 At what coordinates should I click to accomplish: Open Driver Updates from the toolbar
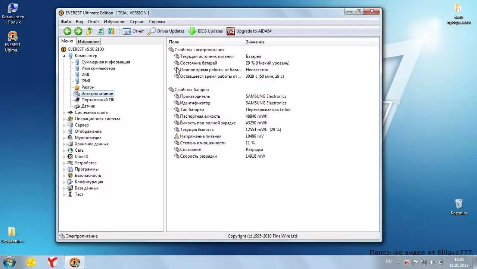click(x=166, y=31)
